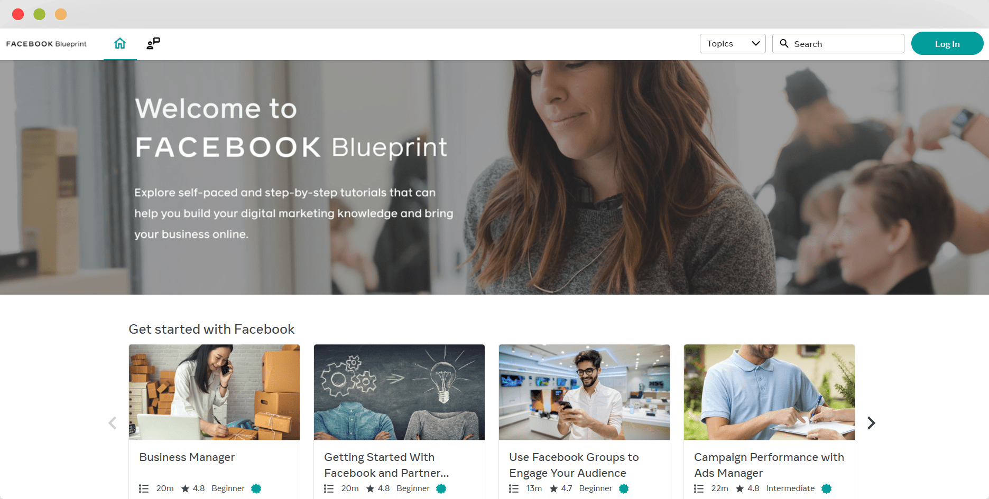Viewport: 989px width, 499px height.
Task: Open Business Manager course thumbnail
Action: point(214,392)
